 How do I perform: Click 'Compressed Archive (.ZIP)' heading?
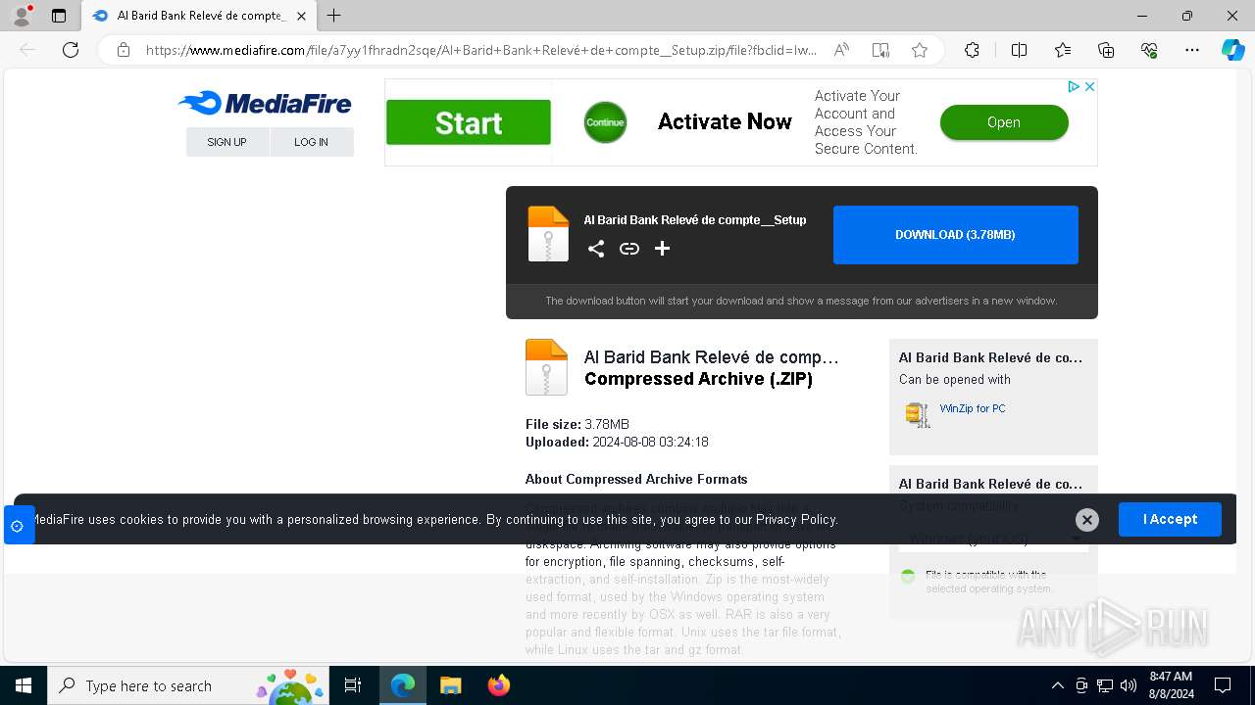(x=698, y=379)
